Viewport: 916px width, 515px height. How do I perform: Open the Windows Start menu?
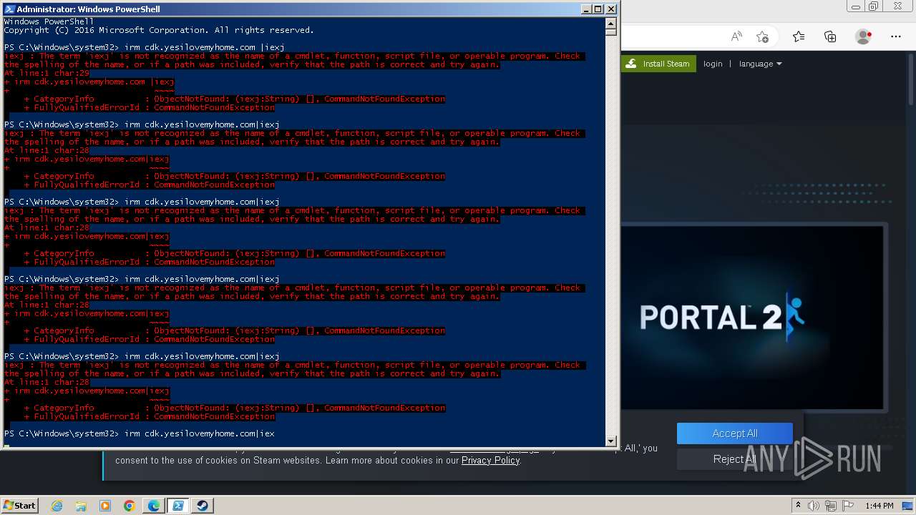click(x=19, y=505)
